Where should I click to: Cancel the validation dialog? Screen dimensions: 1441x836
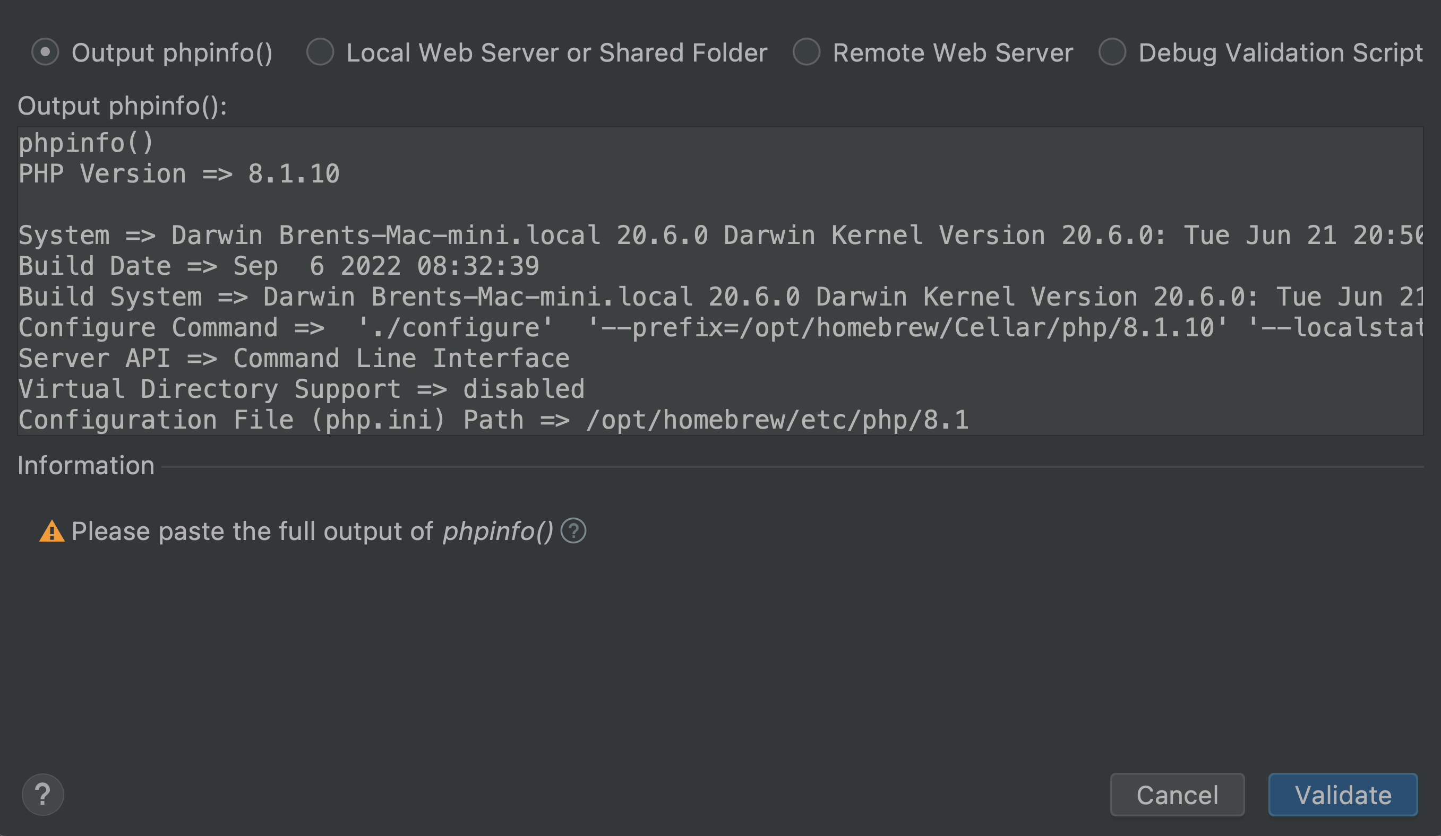[x=1177, y=794]
